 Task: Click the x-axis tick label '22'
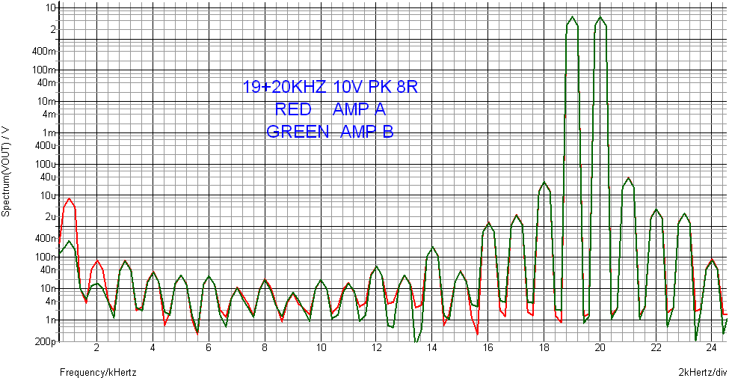[656, 348]
